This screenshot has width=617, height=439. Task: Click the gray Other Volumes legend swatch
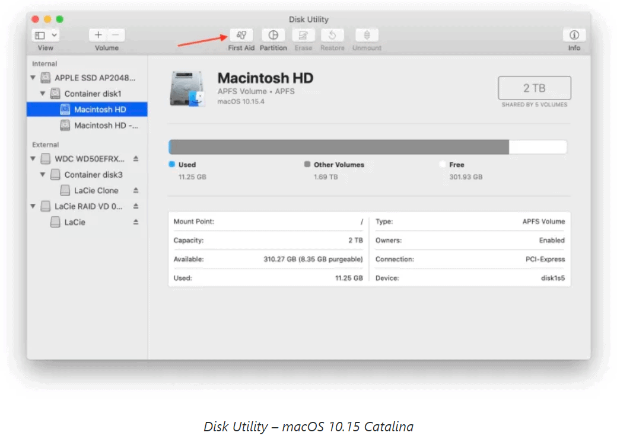[x=307, y=164]
